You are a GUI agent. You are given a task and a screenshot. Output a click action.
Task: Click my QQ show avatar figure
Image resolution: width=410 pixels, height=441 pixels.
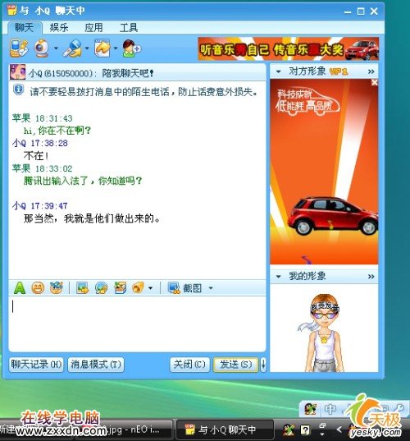[324, 333]
